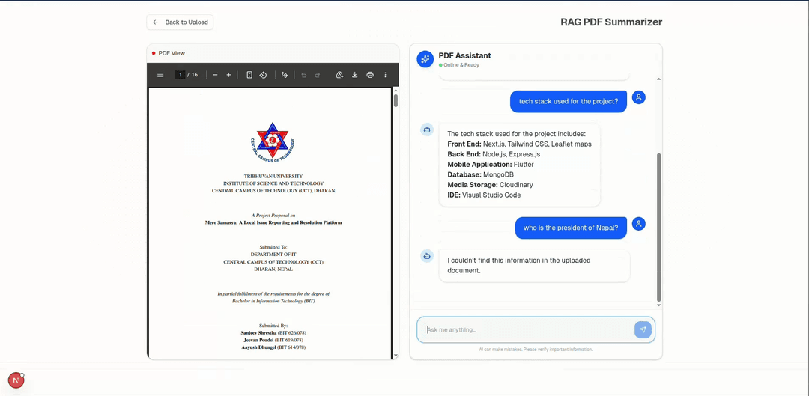809x396 pixels.
Task: Click the undo arrow in PDF toolbar
Action: click(304, 75)
